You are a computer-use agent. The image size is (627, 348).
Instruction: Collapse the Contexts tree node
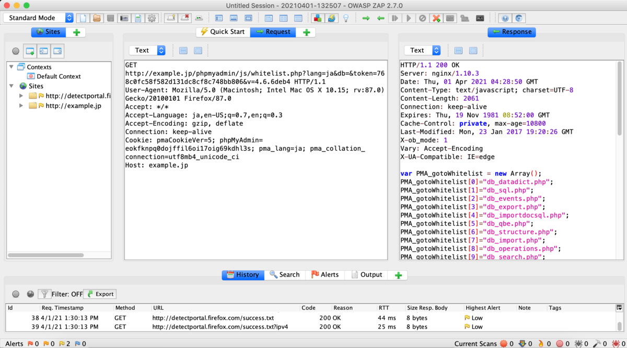(11, 67)
